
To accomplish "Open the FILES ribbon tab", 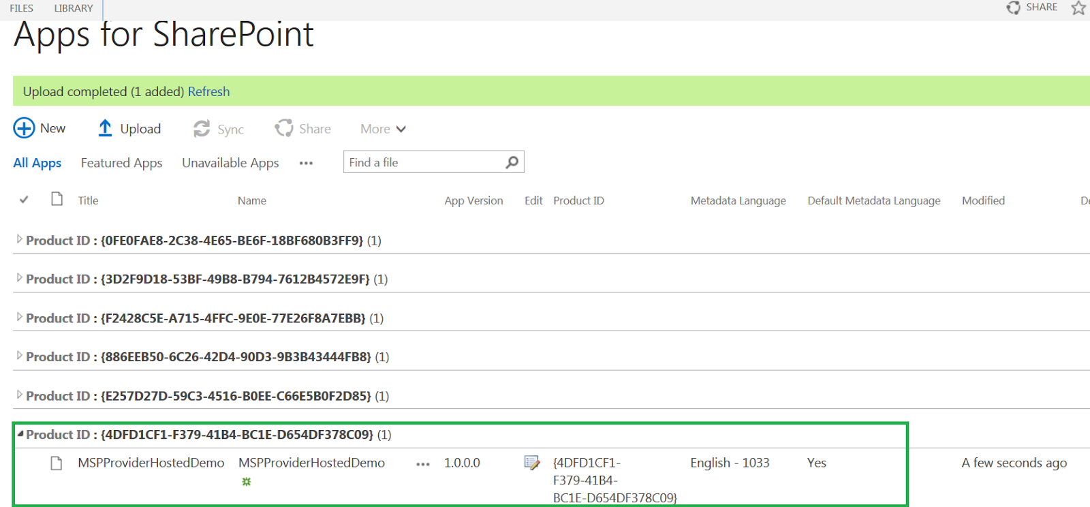I will click(x=22, y=8).
